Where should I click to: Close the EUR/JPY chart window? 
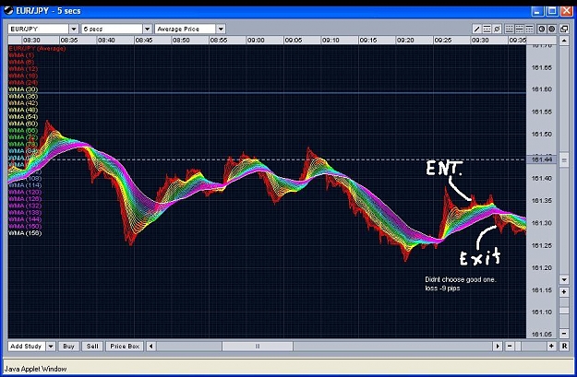566,11
